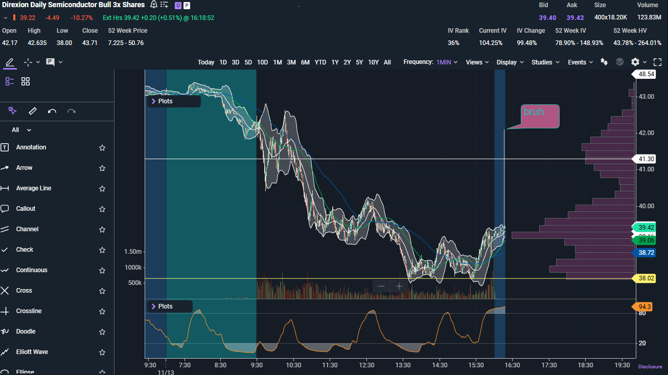Select the 1M time range

(278, 62)
